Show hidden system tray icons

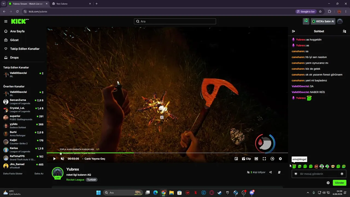pos(308,193)
